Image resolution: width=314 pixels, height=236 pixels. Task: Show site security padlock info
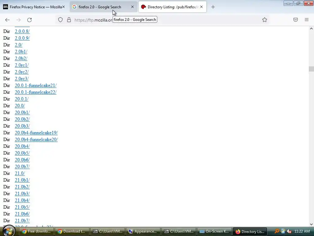(69, 20)
